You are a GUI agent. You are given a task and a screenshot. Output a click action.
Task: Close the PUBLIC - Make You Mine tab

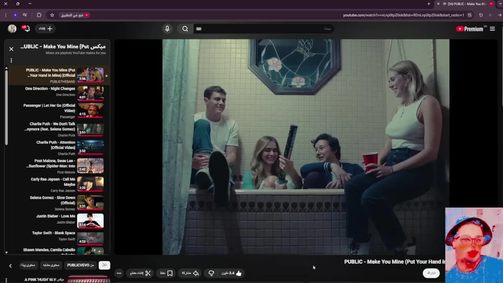tap(438, 4)
